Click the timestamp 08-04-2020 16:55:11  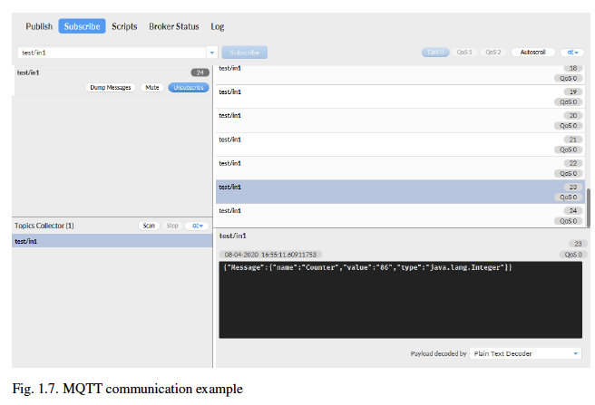pyautogui.click(x=270, y=255)
